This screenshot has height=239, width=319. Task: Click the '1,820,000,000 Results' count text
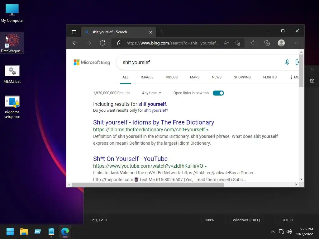click(111, 93)
